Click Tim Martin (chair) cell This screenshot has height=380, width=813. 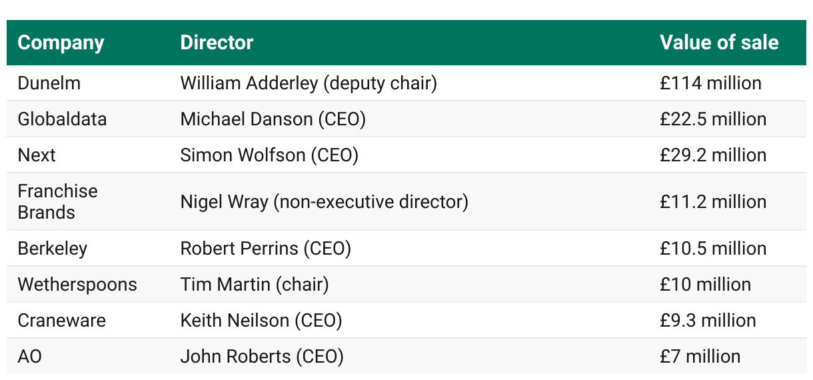(x=255, y=285)
